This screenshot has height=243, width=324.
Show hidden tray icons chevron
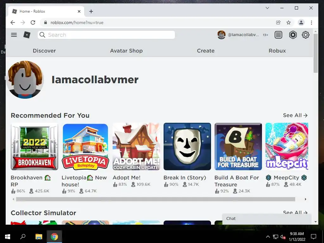(268, 237)
